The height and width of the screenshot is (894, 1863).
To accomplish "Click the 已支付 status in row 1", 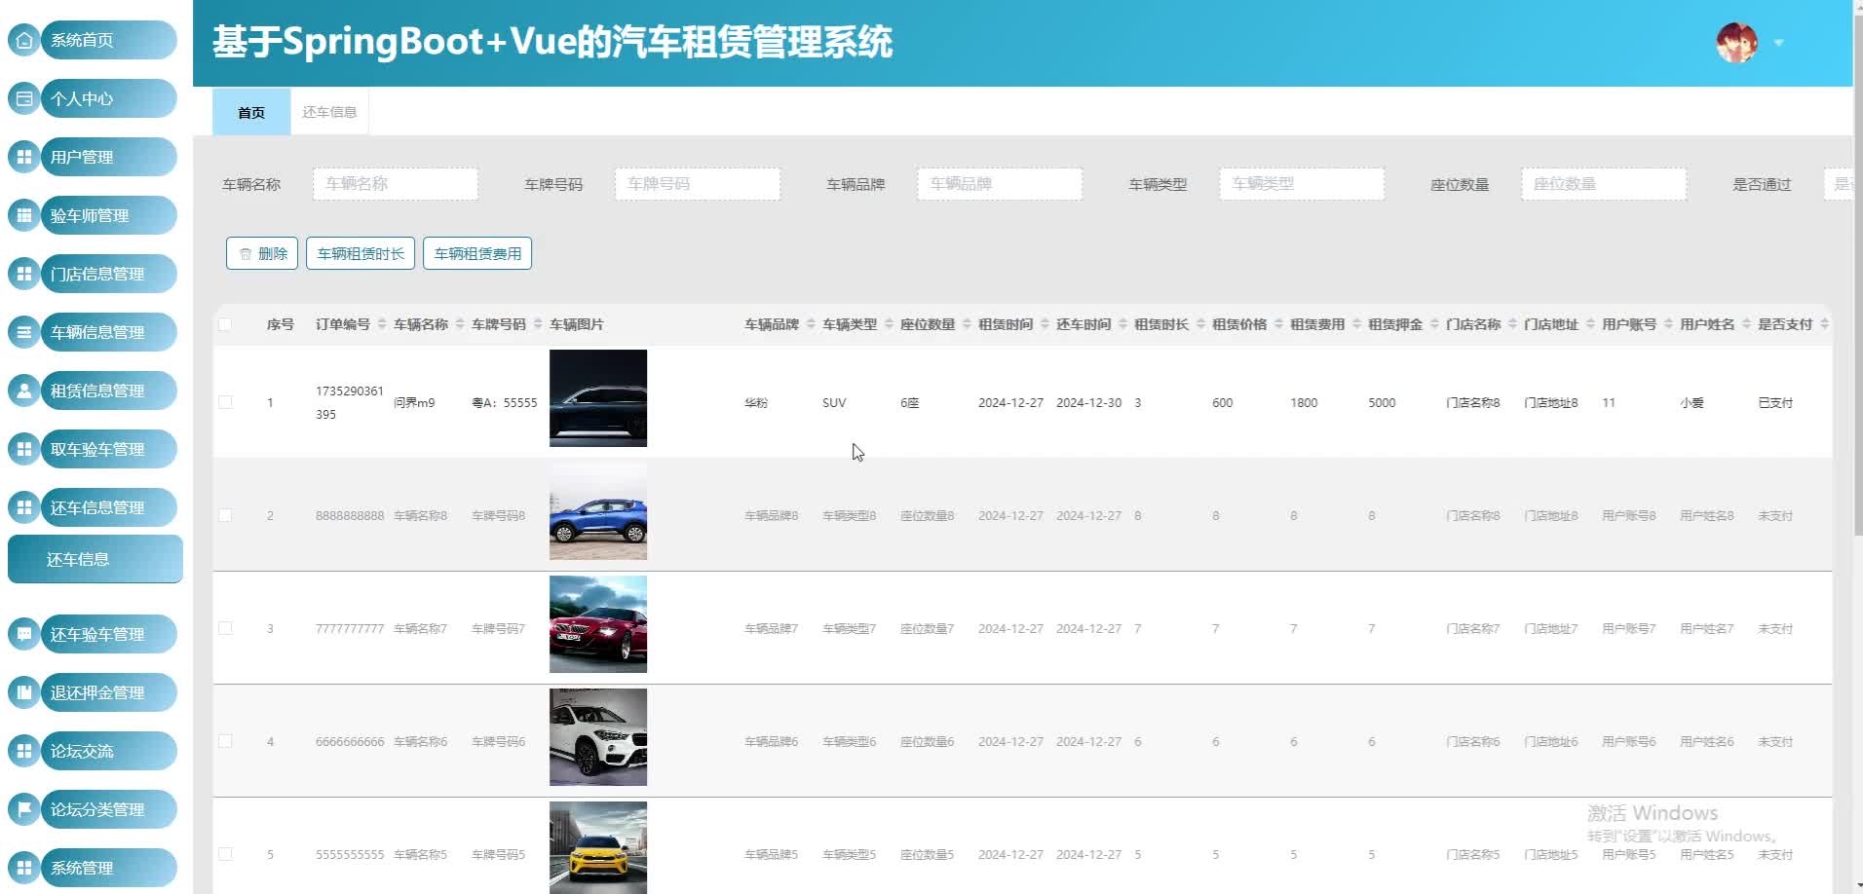I will click(x=1775, y=402).
